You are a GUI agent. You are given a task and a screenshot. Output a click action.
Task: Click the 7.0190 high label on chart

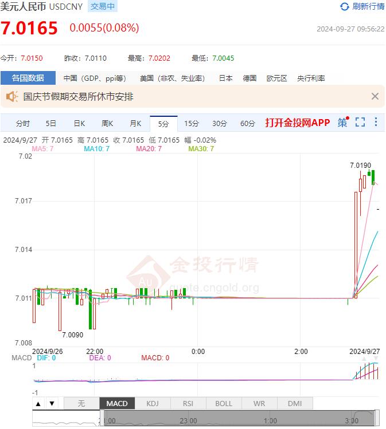click(361, 166)
